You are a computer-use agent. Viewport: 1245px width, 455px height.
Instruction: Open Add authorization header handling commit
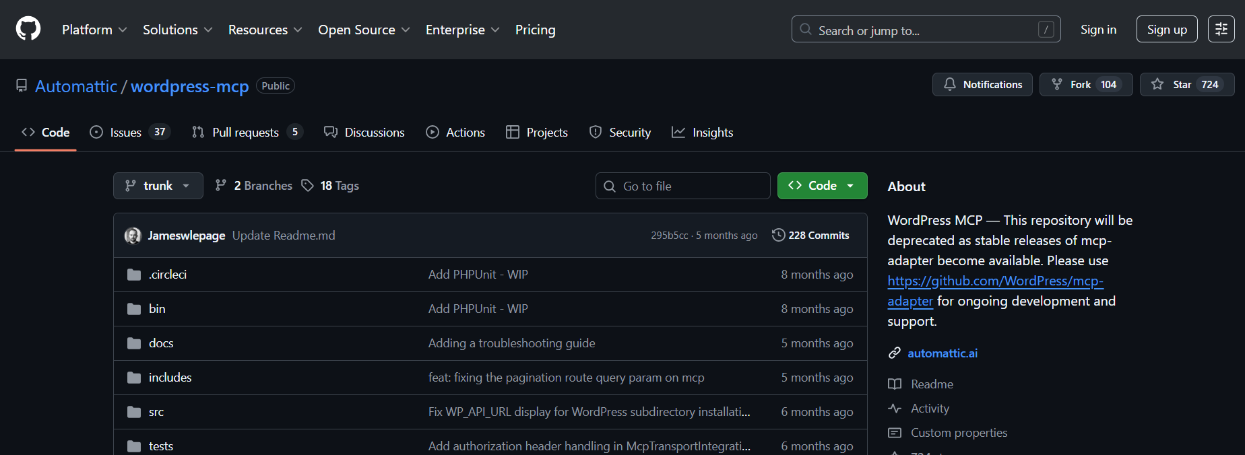pyautogui.click(x=589, y=446)
